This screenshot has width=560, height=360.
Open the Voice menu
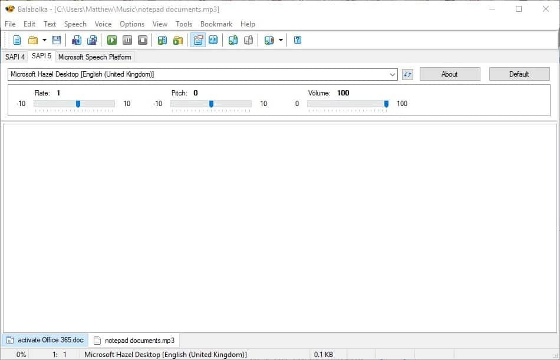[103, 24]
